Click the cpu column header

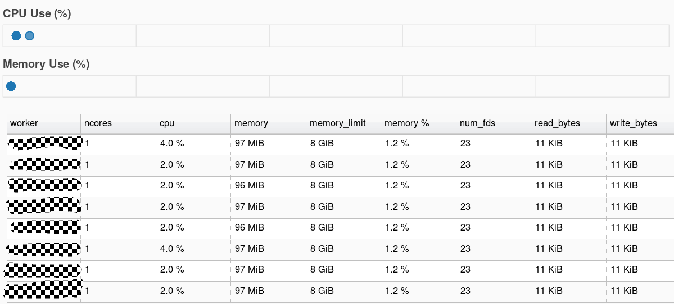167,123
